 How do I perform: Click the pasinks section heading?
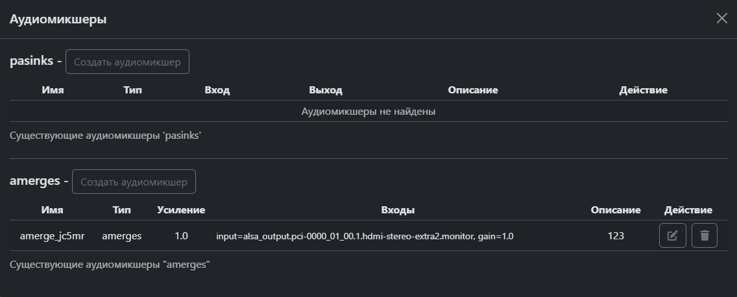[x=31, y=61]
